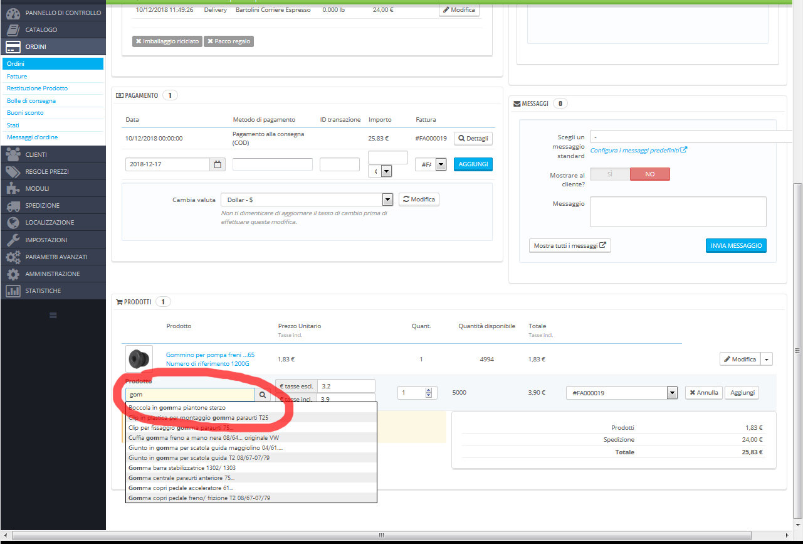Open the Cambia valuta Dollar dropdown
This screenshot has width=803, height=544.
(307, 200)
